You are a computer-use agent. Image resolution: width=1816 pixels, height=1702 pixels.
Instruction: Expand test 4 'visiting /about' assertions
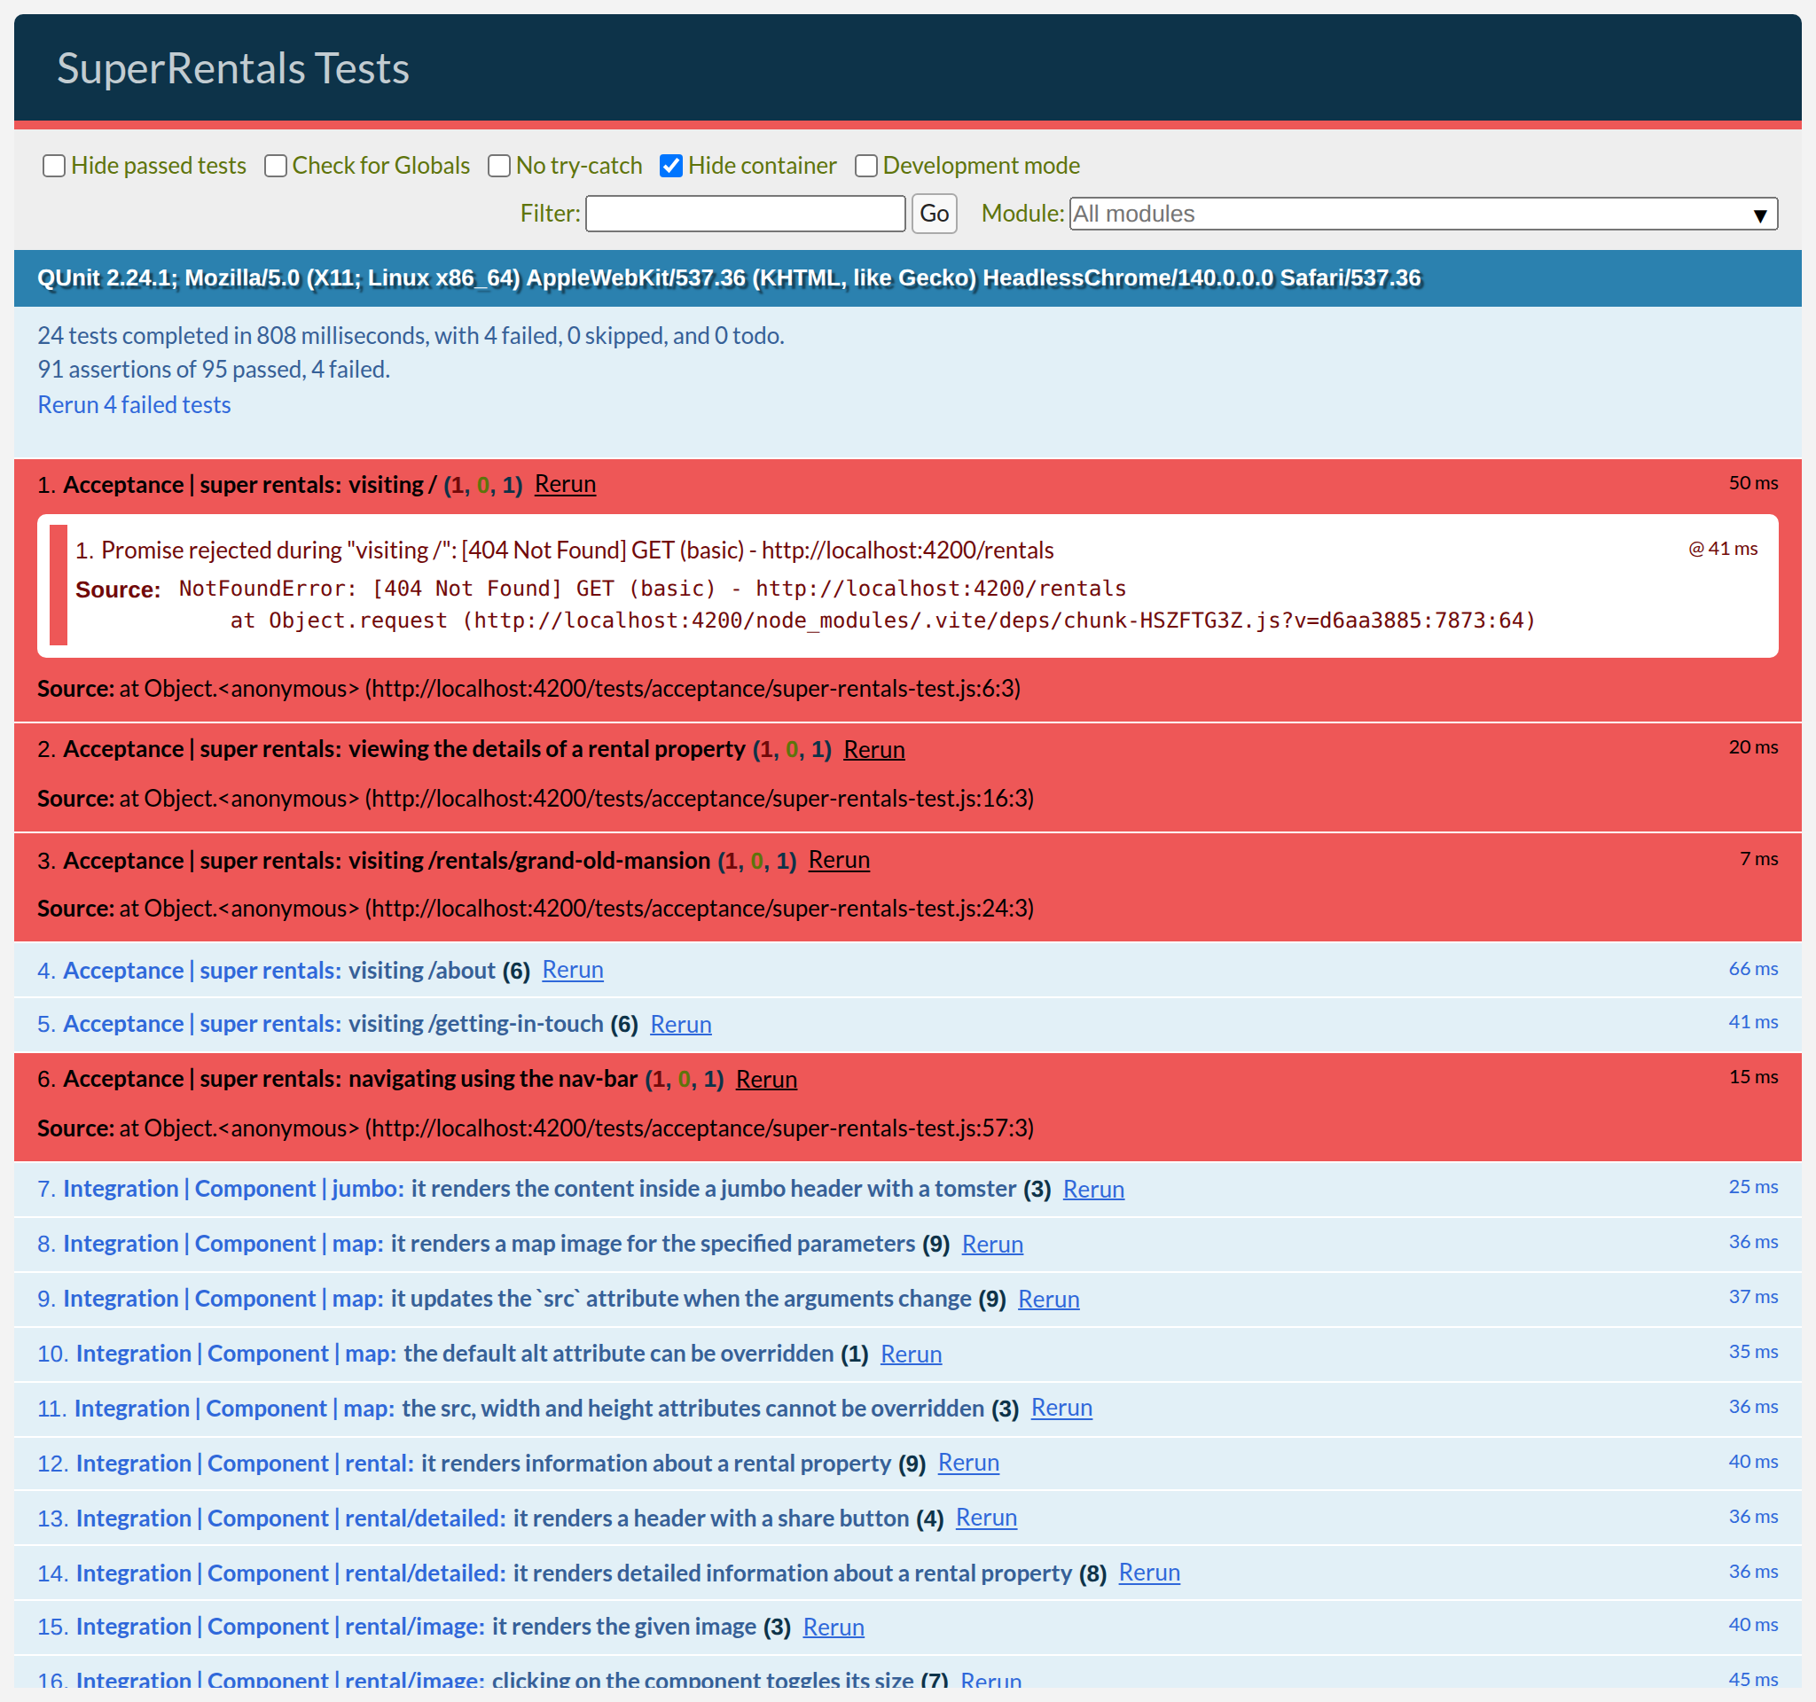pos(278,971)
